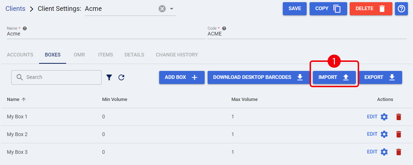Open the box filter funnel icon
Screen dimensions: 413x165
click(109, 77)
